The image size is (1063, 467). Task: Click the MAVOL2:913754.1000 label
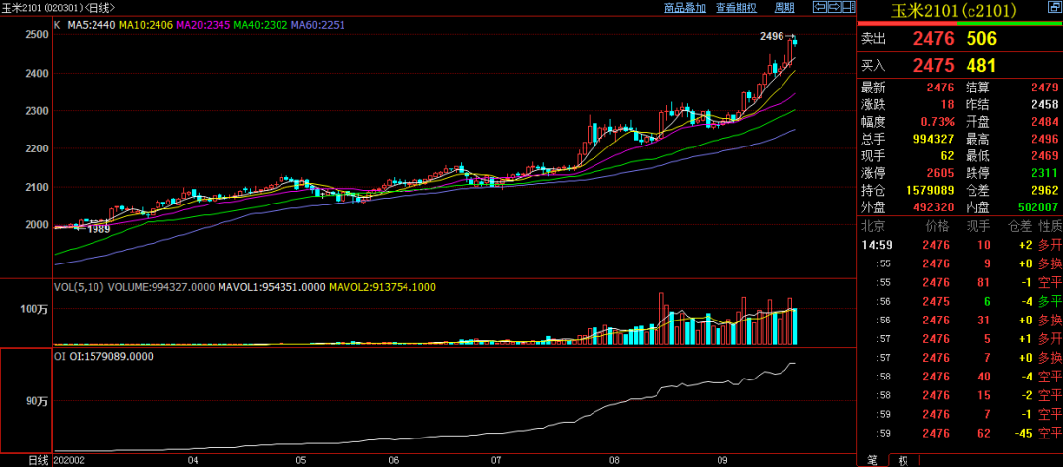pos(382,287)
